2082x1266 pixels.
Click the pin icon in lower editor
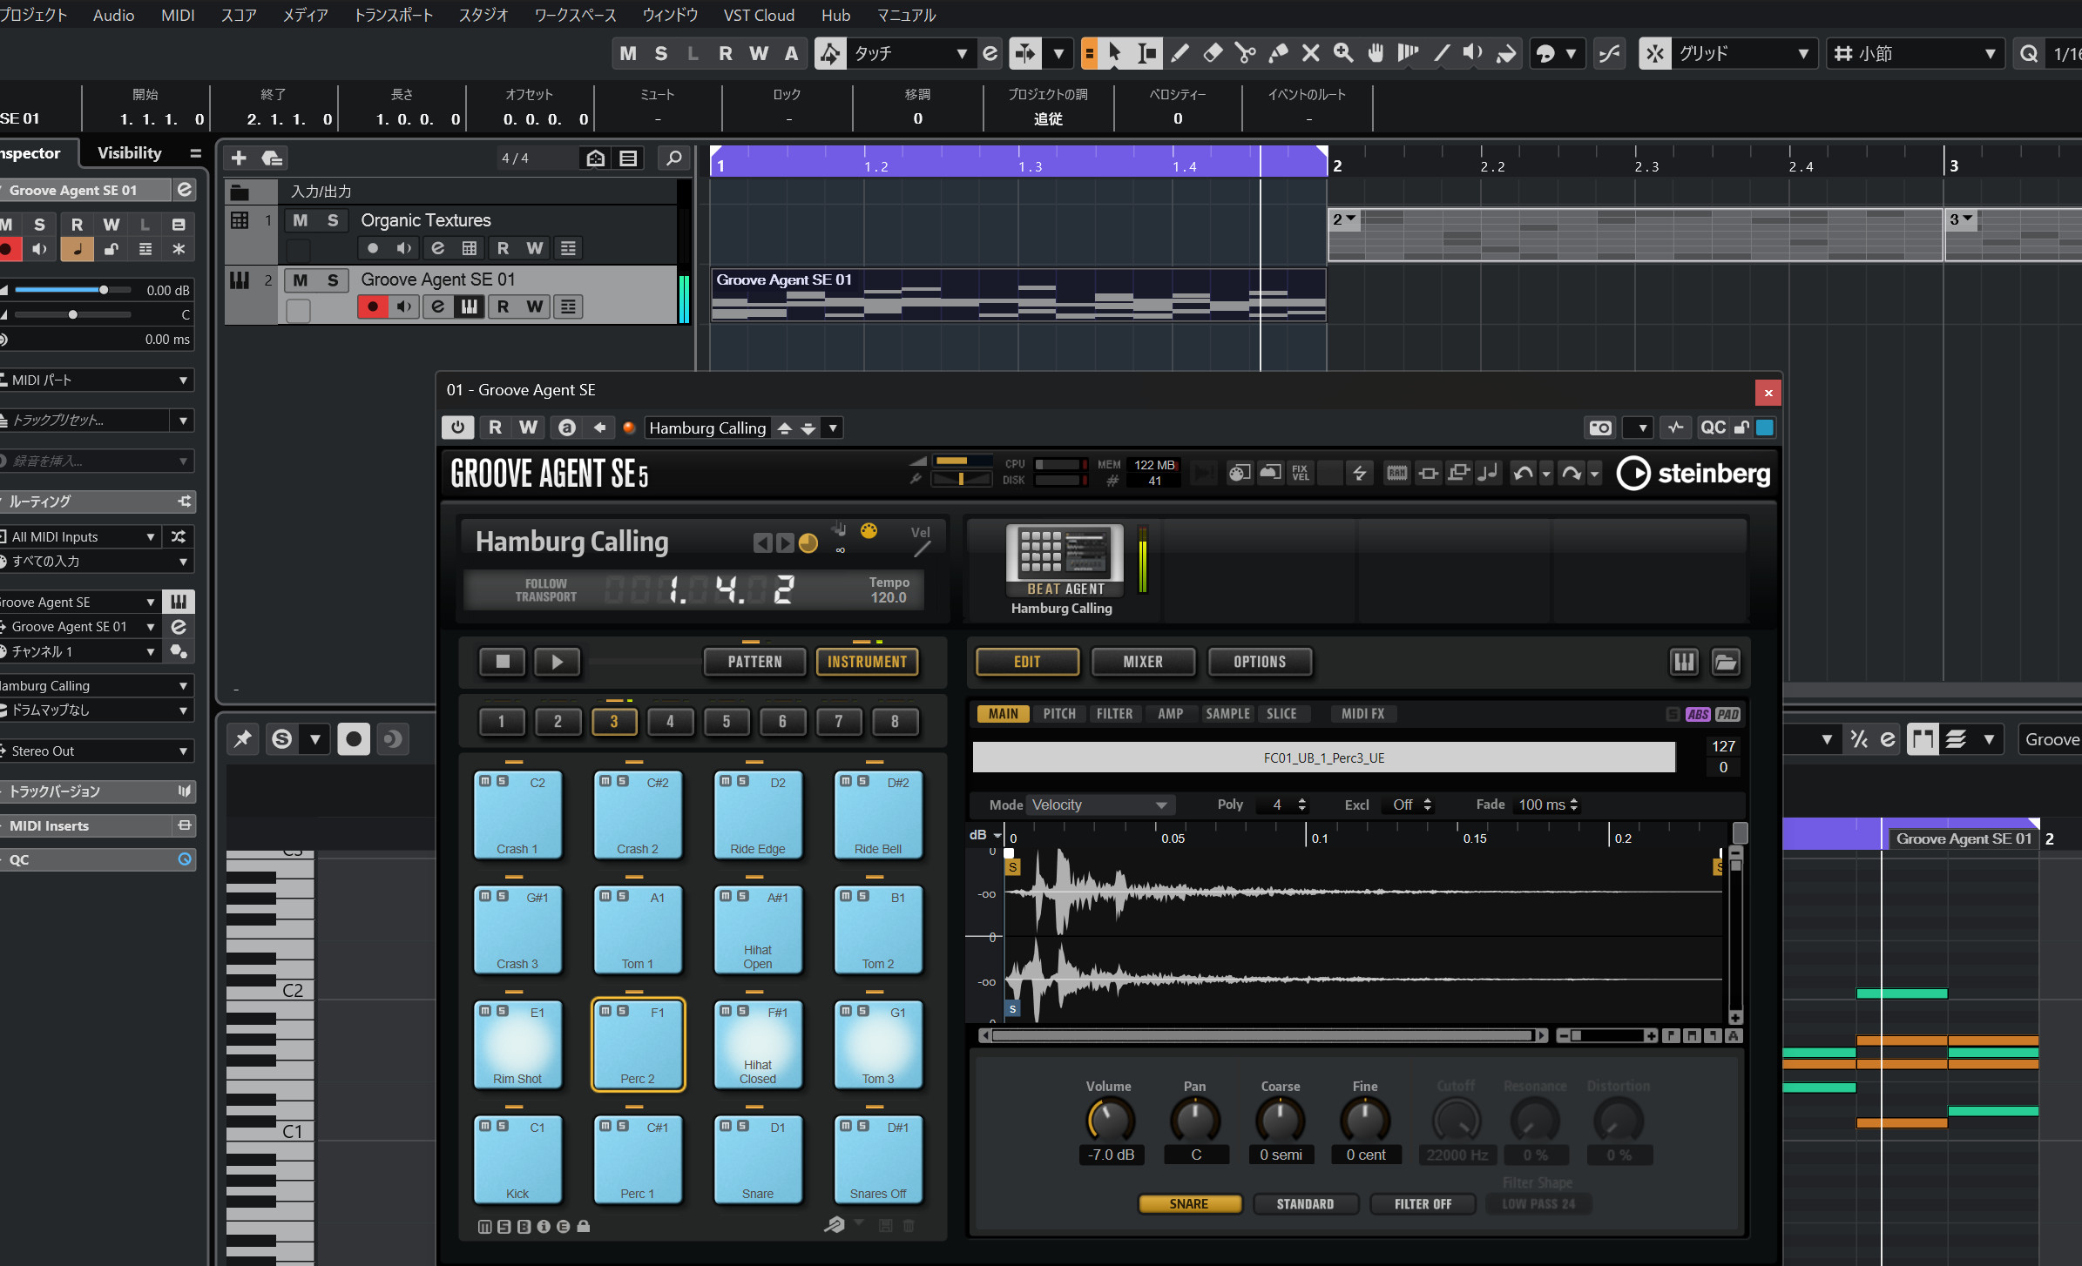243,739
